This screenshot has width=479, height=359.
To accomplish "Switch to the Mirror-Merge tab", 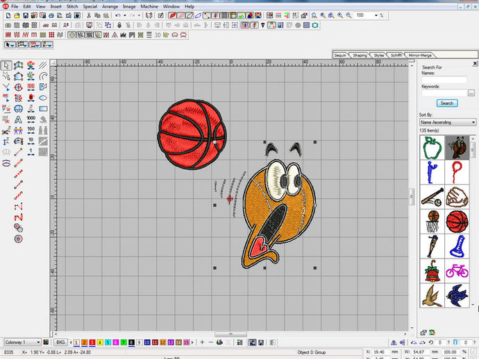I will (x=420, y=55).
